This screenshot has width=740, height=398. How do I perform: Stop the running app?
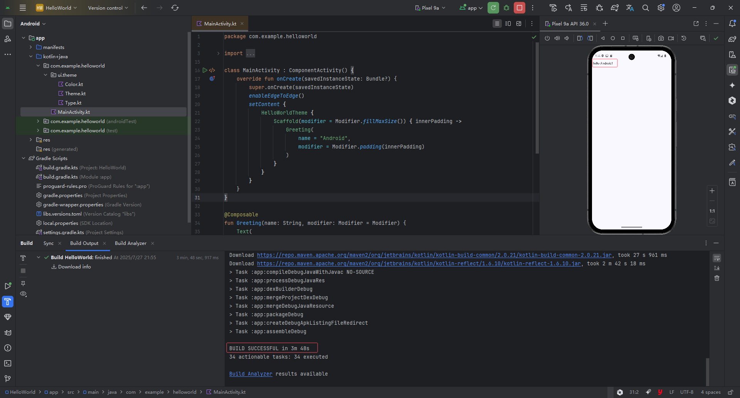tap(520, 8)
